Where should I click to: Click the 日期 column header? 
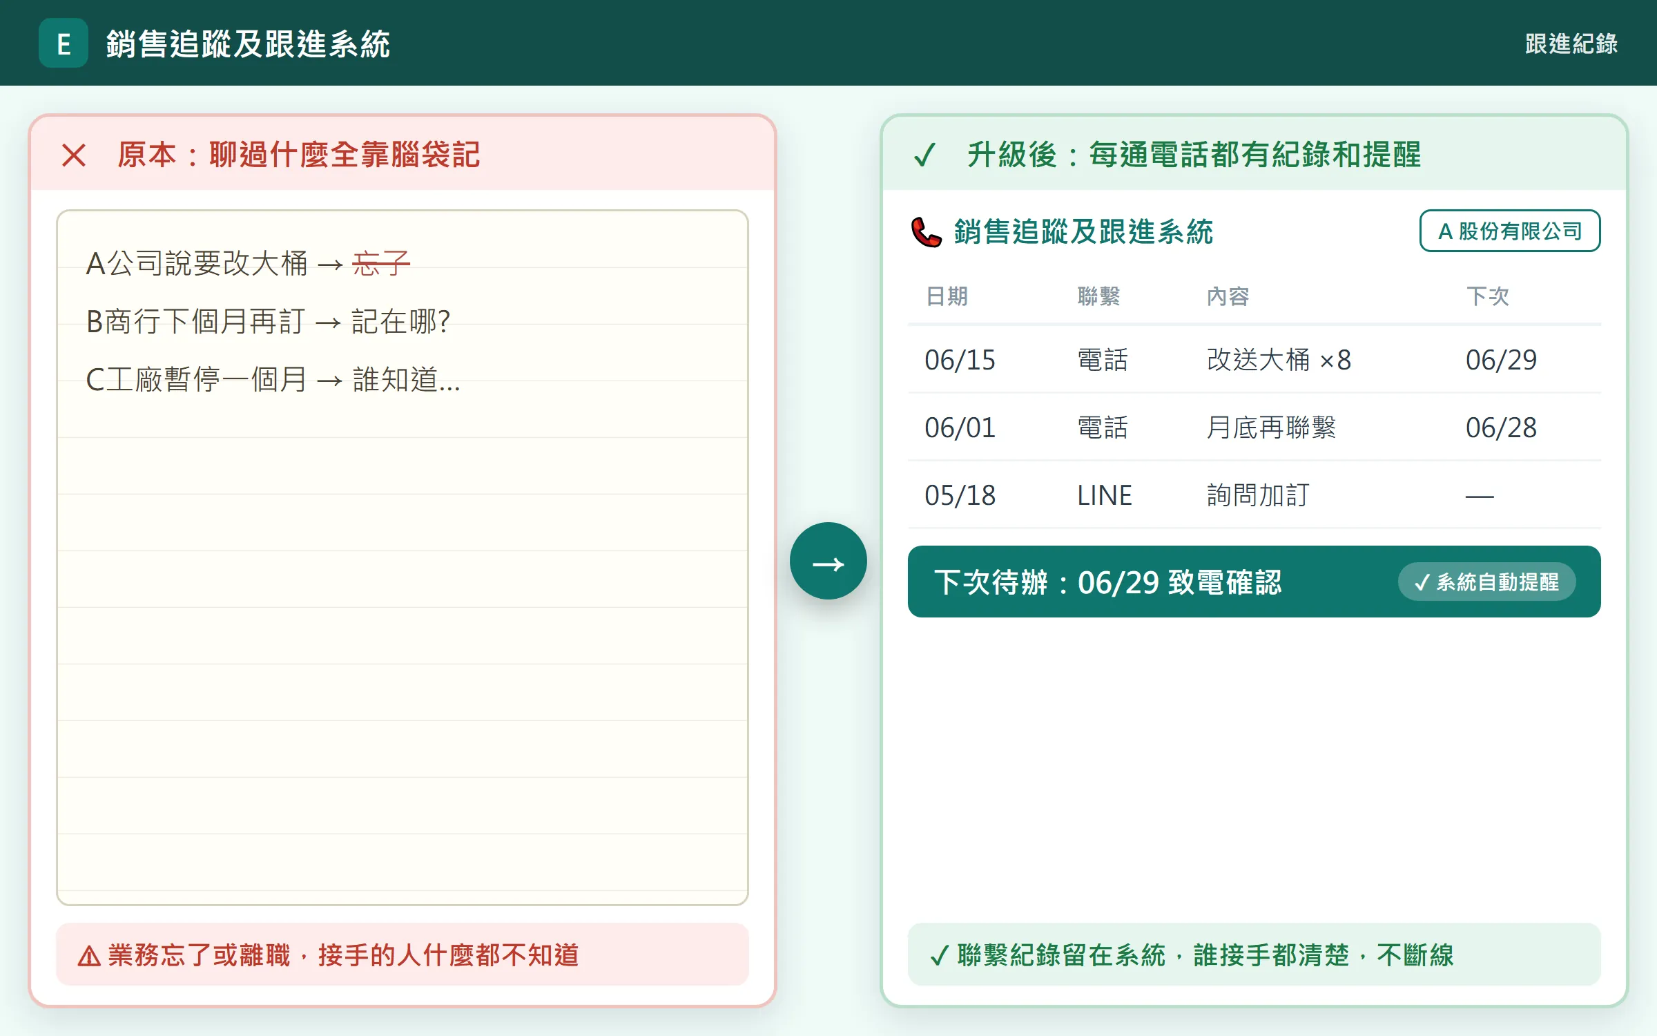pyautogui.click(x=947, y=296)
